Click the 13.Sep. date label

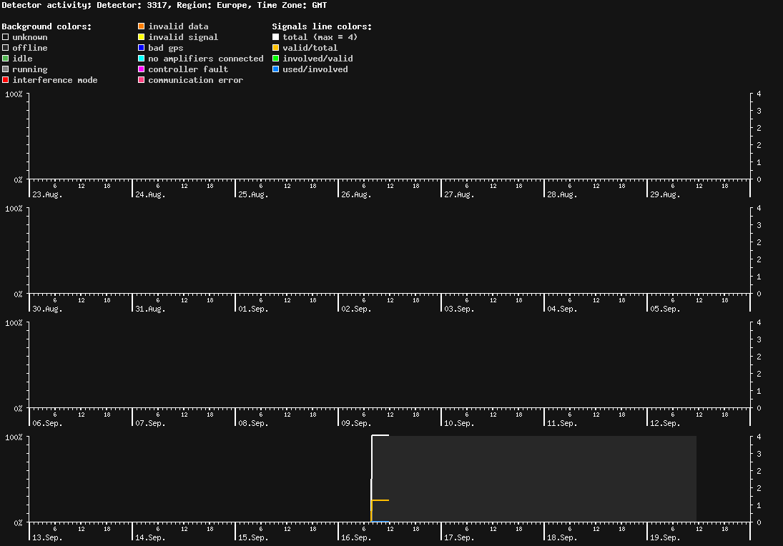47,537
